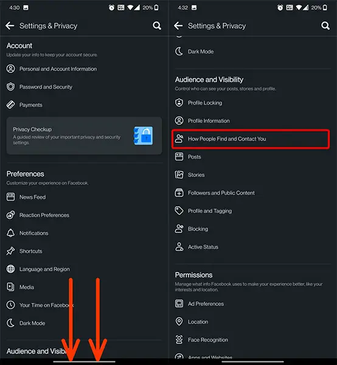
Task: Tap the Profile and Tagging tag icon
Action: coord(179,210)
